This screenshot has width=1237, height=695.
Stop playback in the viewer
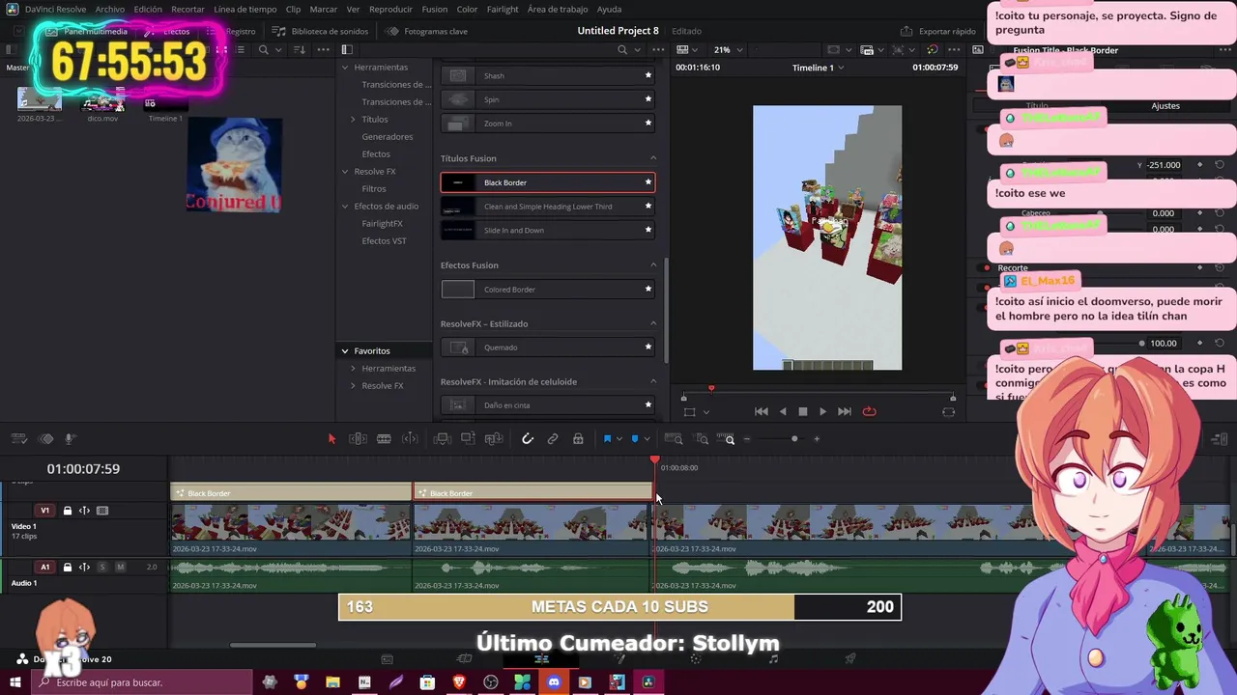click(802, 411)
